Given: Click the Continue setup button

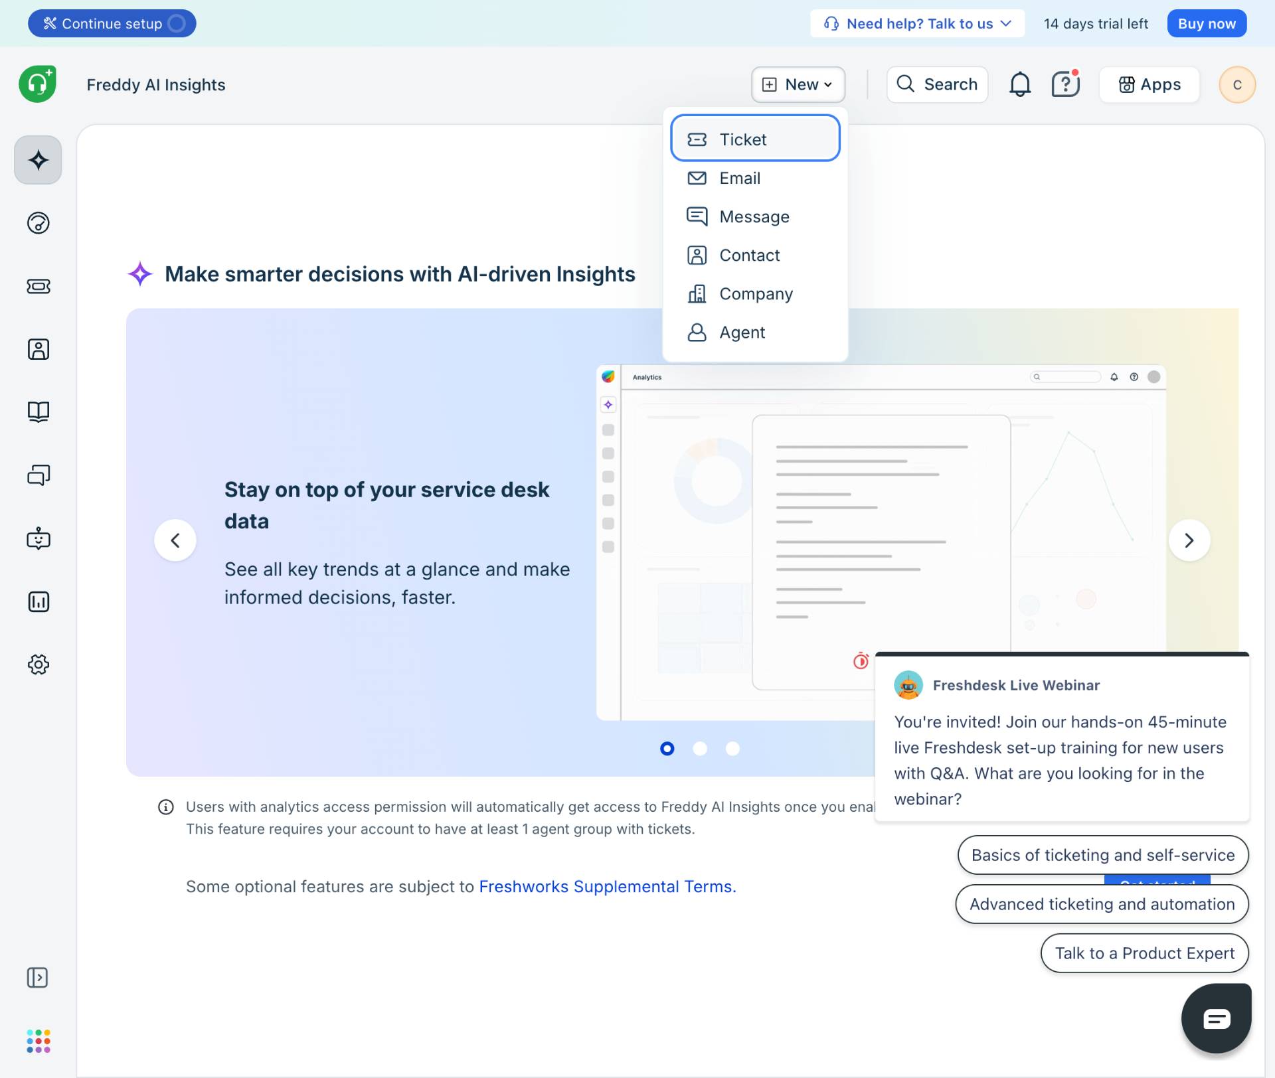Looking at the screenshot, I should 112,23.
